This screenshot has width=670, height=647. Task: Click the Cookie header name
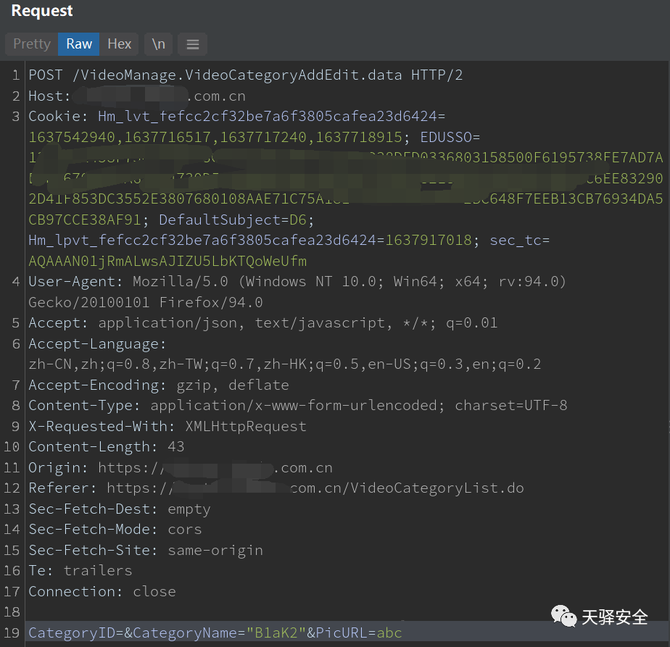coord(54,117)
